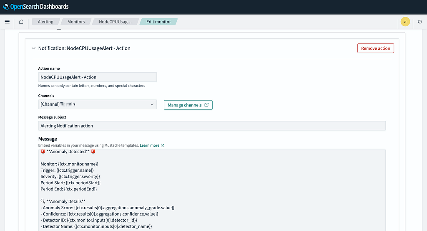Click the 'Confidence' message line
427x231 pixels.
[x=99, y=214]
